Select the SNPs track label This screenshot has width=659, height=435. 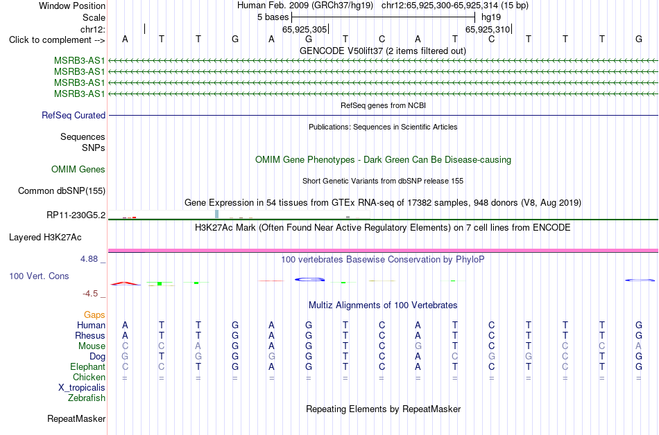click(x=94, y=148)
